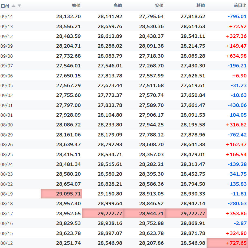Image resolution: width=248 pixels, height=248 pixels.
Task: Select the highlighted change value +727.65
Action: pos(227,243)
